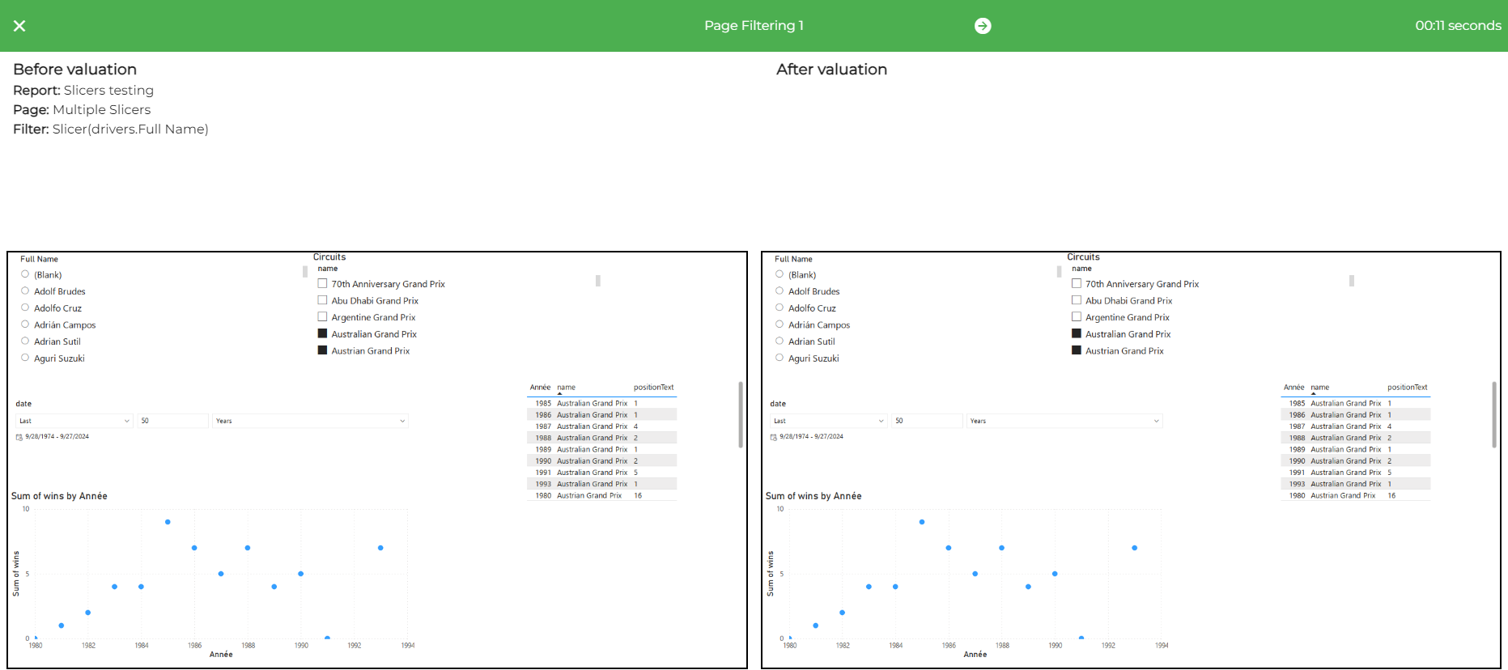
Task: Close the Page Filtering view with X
Action: [x=19, y=26]
